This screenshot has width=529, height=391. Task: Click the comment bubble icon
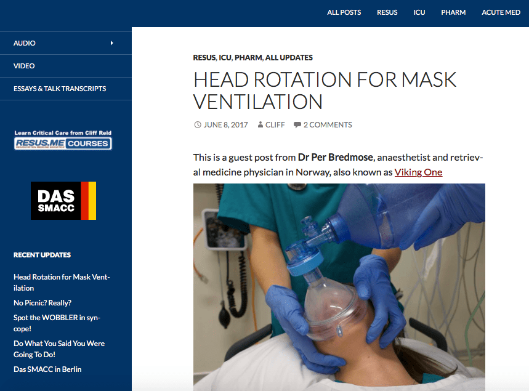coord(297,125)
